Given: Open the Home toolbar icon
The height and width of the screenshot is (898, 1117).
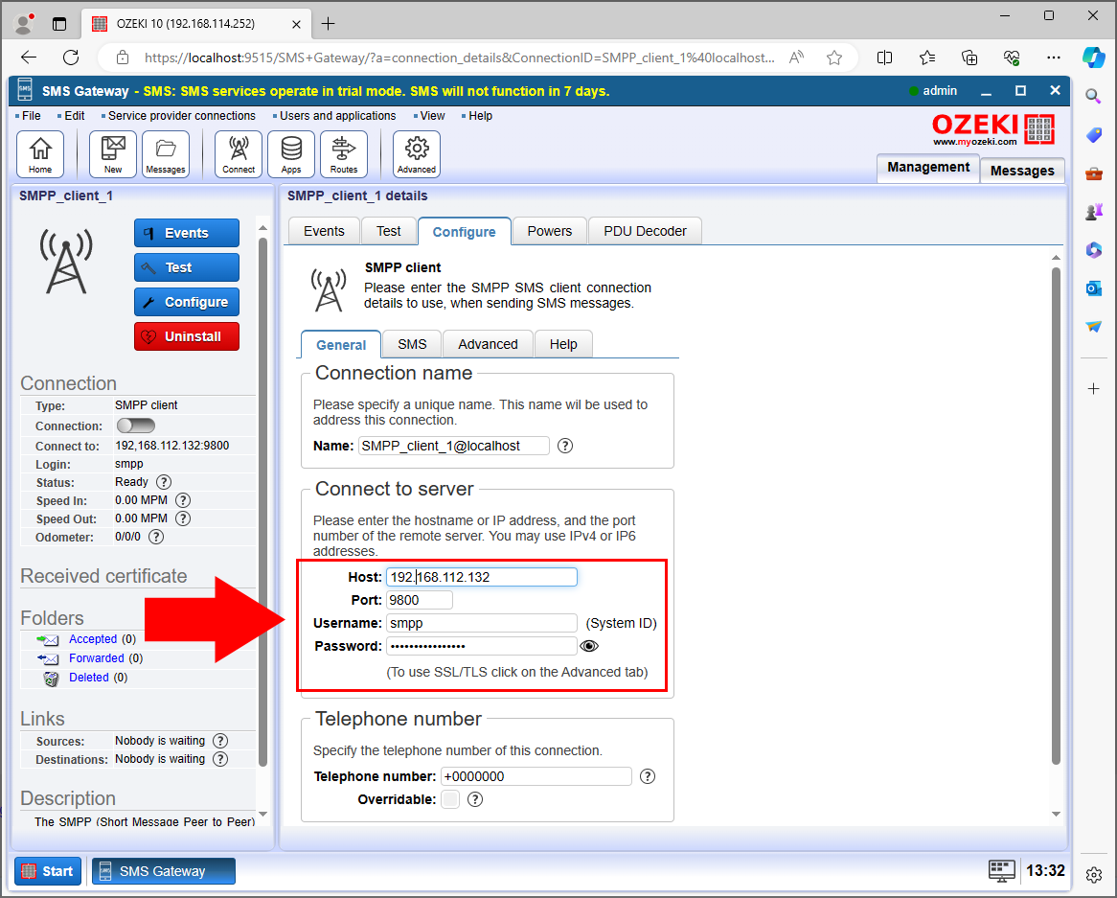Looking at the screenshot, I should click(40, 154).
